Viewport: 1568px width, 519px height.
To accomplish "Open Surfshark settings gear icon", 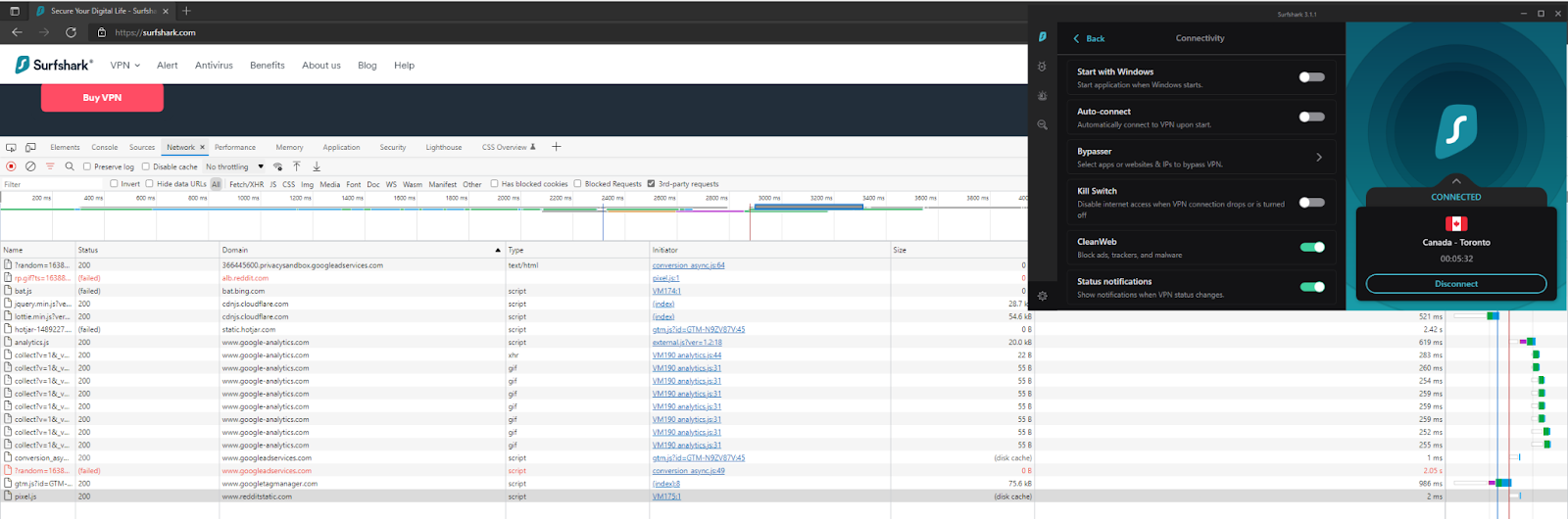I will point(1042,296).
